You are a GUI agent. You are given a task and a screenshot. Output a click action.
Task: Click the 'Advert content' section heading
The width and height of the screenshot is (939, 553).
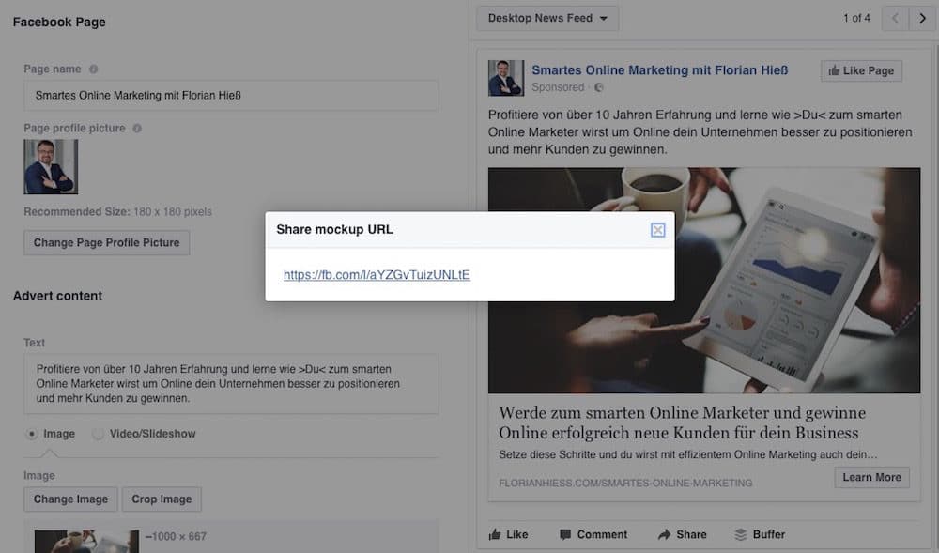[57, 296]
